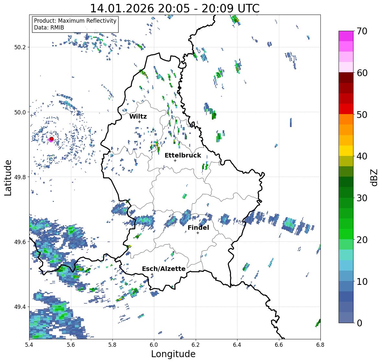Click the colorbar tick label 30

(x=362, y=198)
